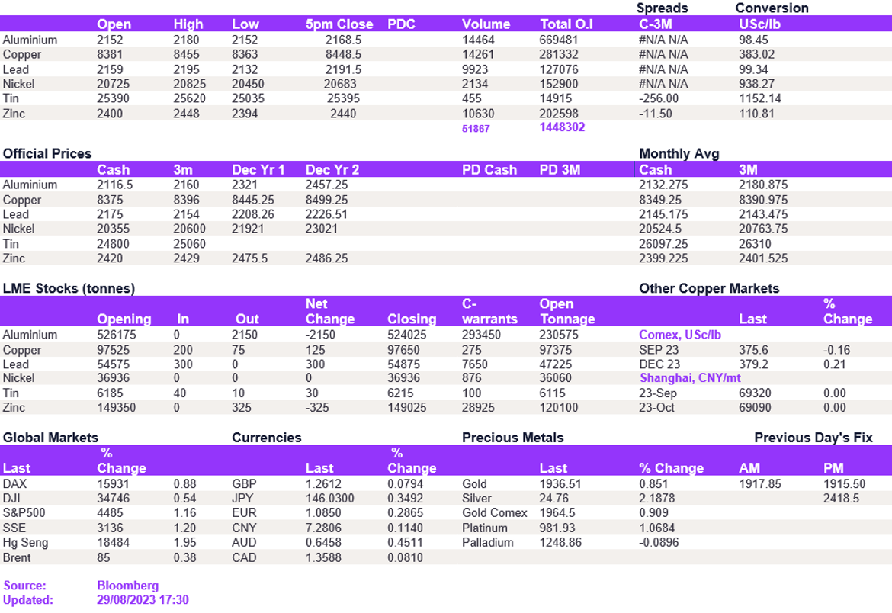
Task: Select Nickel open tonnage 36060
Action: (x=556, y=378)
